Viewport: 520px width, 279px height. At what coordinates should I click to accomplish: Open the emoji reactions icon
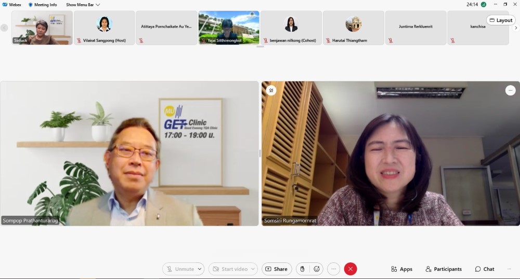(x=317, y=269)
